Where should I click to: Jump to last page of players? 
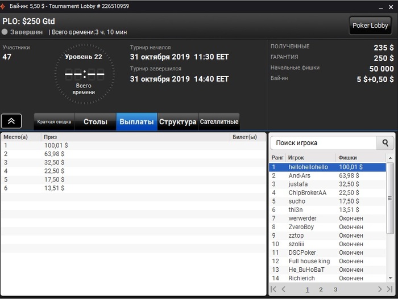(x=389, y=289)
